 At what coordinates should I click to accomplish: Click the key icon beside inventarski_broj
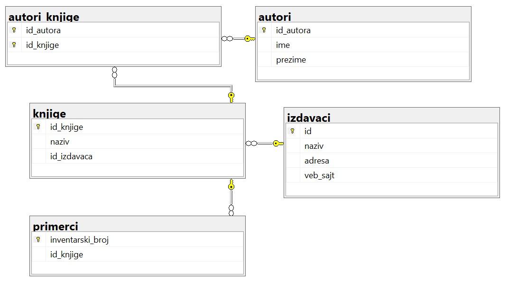point(38,240)
